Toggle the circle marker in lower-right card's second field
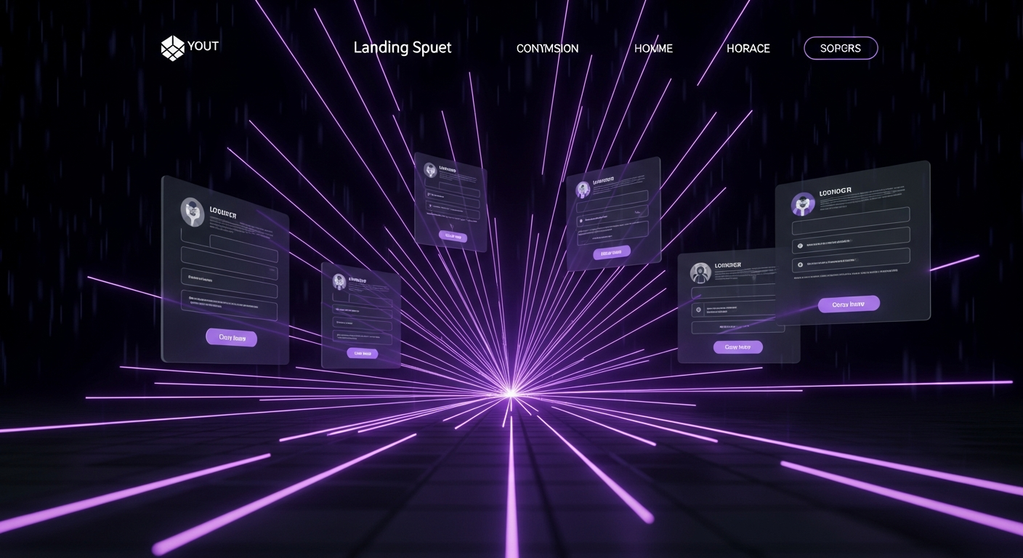 pos(699,310)
